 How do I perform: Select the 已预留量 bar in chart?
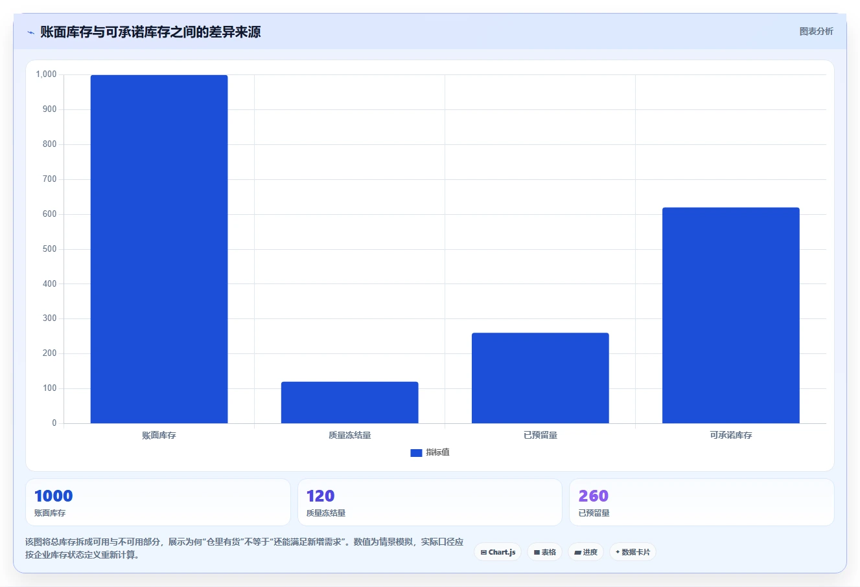[540, 378]
